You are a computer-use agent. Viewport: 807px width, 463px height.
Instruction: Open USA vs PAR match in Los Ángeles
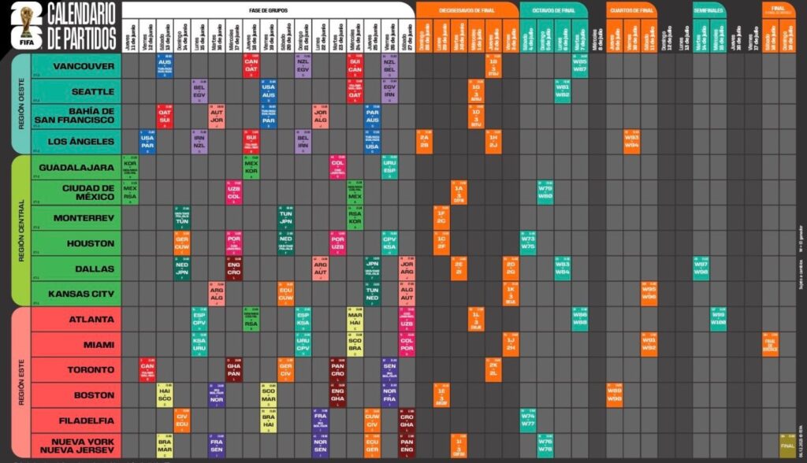147,142
